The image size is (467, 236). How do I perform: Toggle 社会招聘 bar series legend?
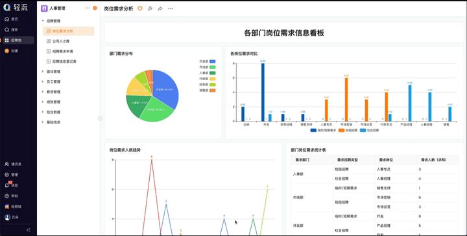click(369, 130)
